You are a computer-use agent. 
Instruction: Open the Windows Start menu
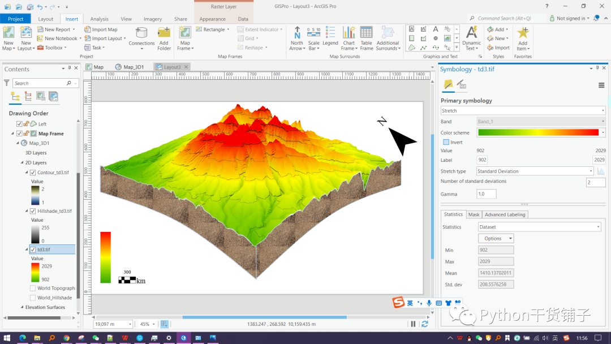(7, 338)
